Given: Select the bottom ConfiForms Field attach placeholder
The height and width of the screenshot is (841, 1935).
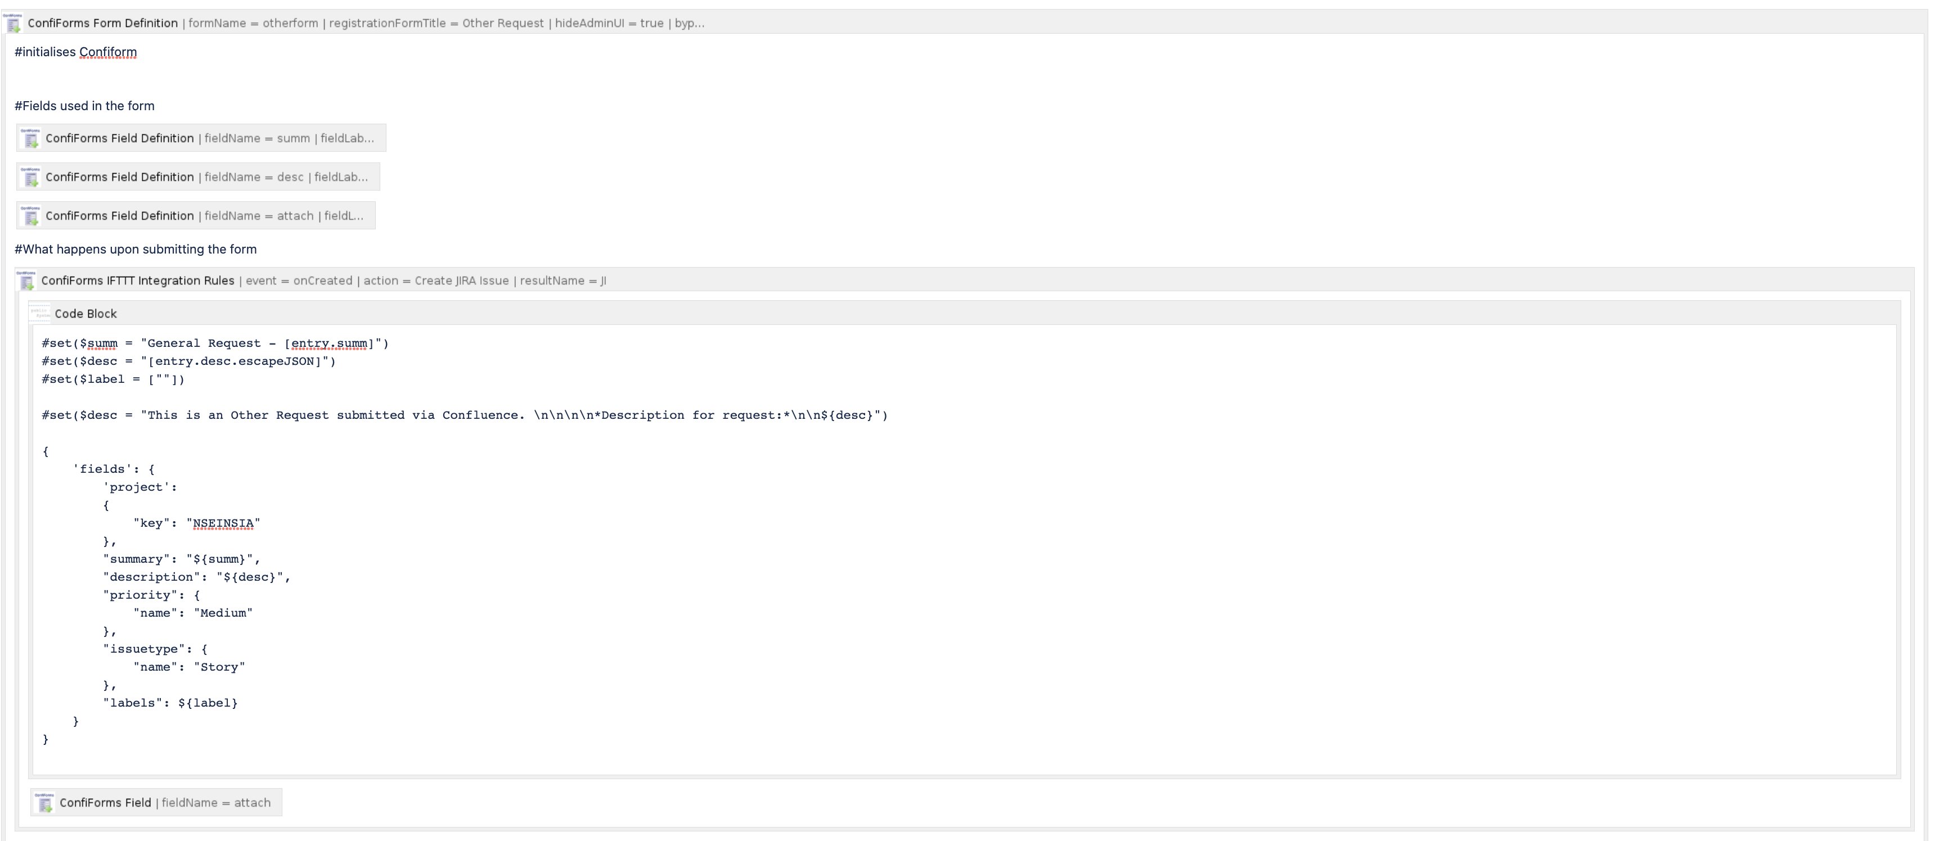Looking at the screenshot, I should pos(155,802).
